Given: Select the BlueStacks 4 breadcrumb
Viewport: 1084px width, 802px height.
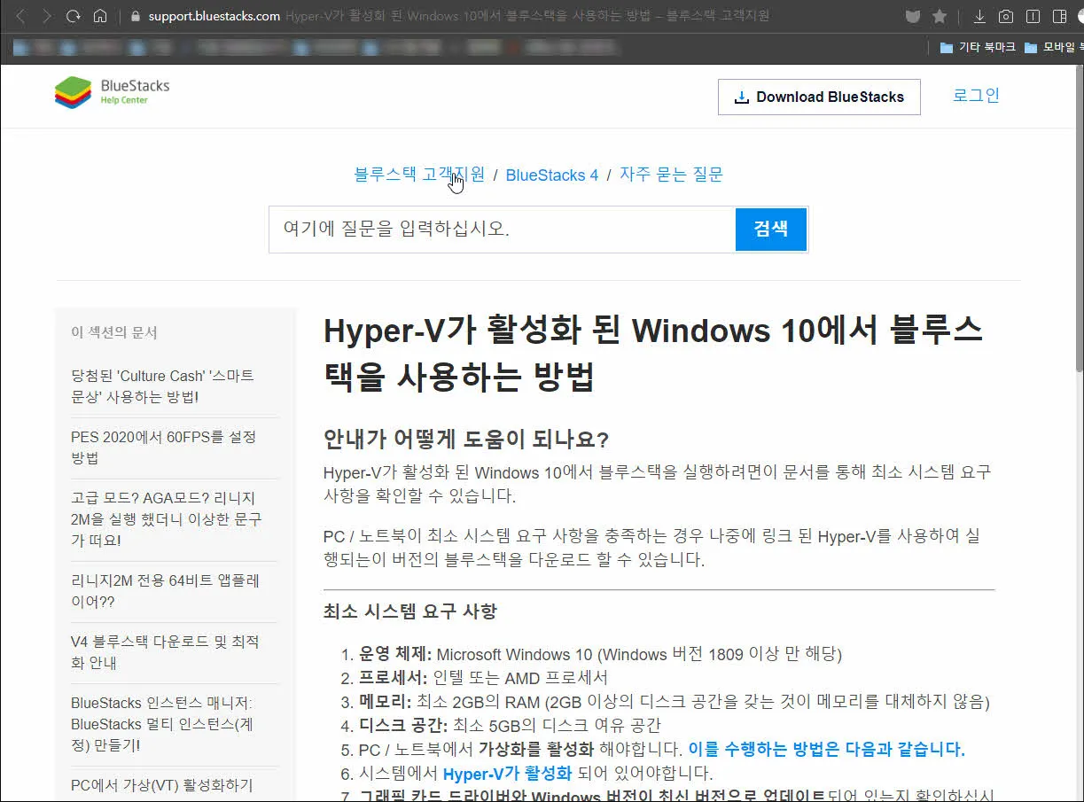Looking at the screenshot, I should (x=551, y=175).
